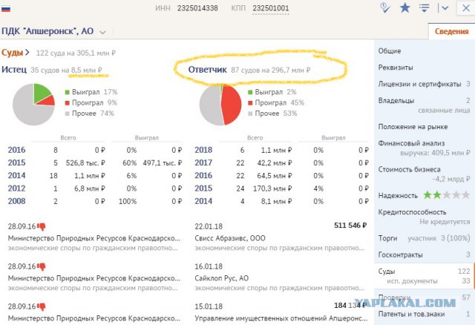Open the Сведения tab
This screenshot has width=475, height=325.
pyautogui.click(x=451, y=31)
